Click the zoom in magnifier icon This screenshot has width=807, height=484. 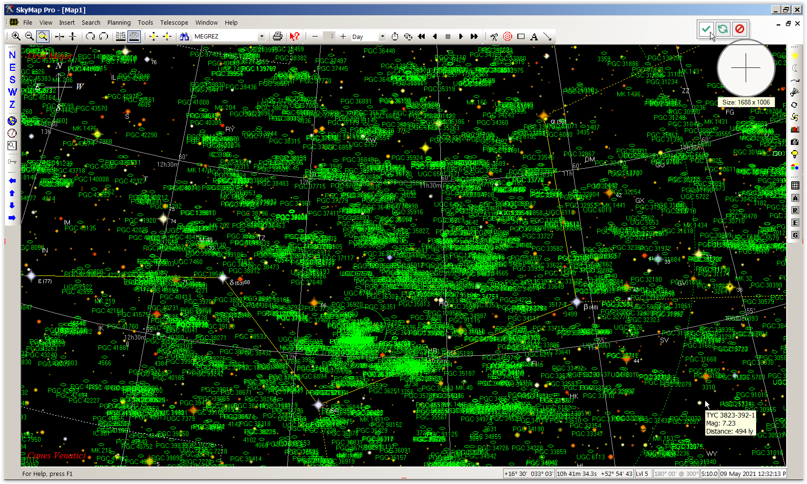pyautogui.click(x=16, y=37)
